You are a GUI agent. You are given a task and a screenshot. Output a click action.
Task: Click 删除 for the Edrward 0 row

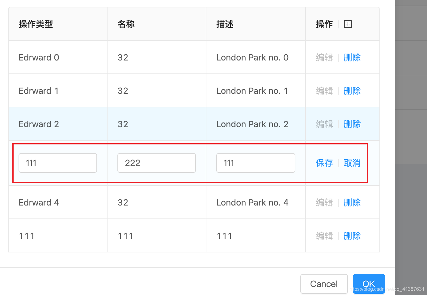pyautogui.click(x=352, y=57)
